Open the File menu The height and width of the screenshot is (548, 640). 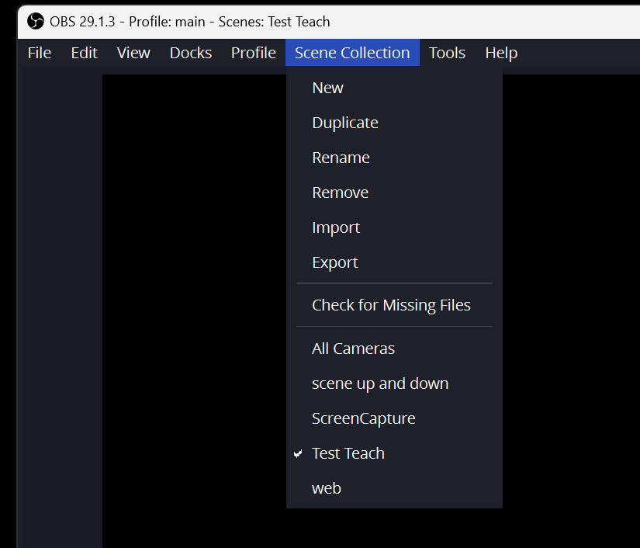[x=40, y=53]
